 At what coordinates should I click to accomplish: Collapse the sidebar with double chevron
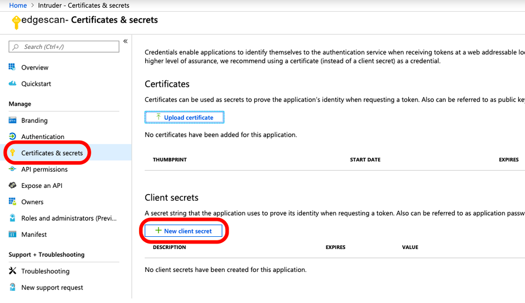click(x=125, y=41)
